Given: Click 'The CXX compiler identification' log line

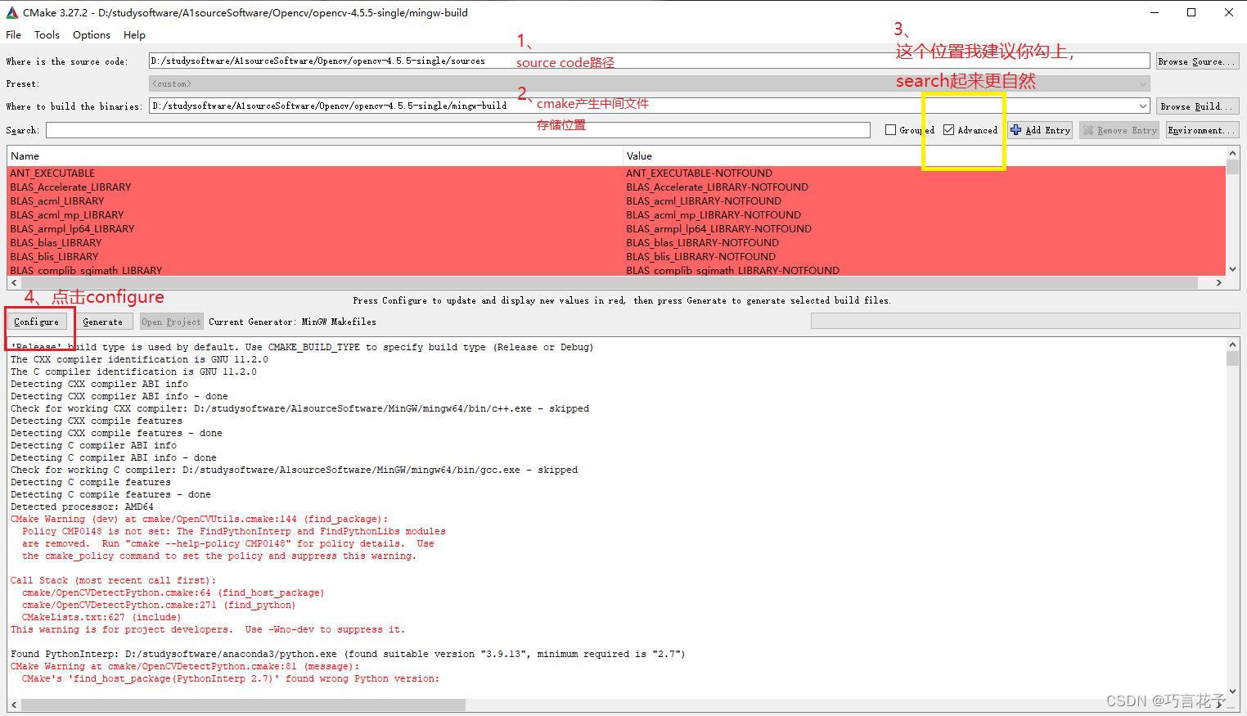Looking at the screenshot, I should (x=139, y=359).
